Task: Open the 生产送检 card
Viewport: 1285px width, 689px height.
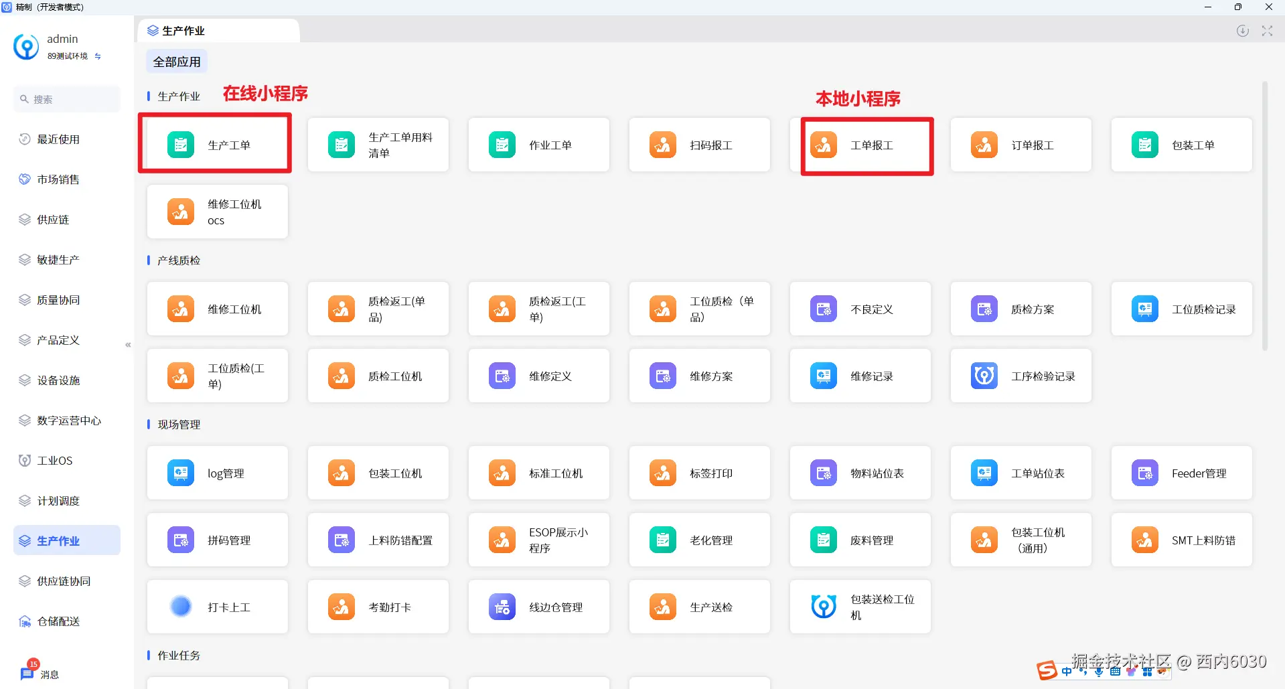Action: 700,607
